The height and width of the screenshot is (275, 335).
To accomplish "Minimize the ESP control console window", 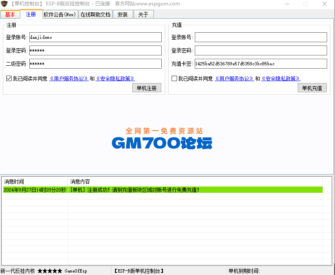I will (287, 4).
